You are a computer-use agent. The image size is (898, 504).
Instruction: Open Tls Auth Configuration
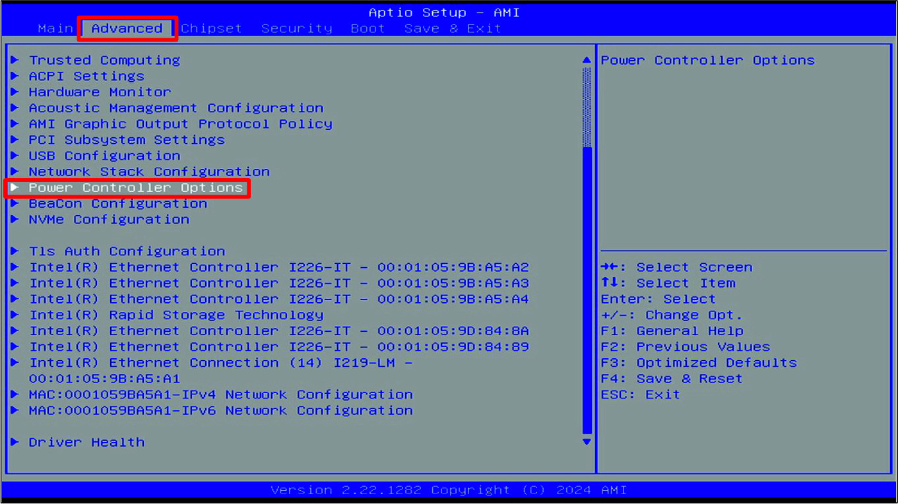tap(126, 251)
